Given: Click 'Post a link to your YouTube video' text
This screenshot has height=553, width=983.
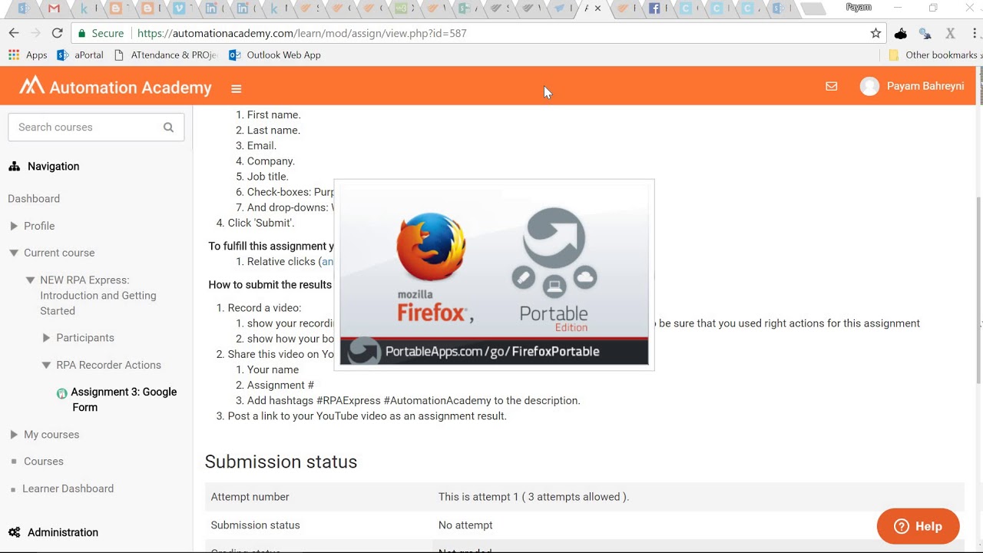Looking at the screenshot, I should pyautogui.click(x=367, y=416).
